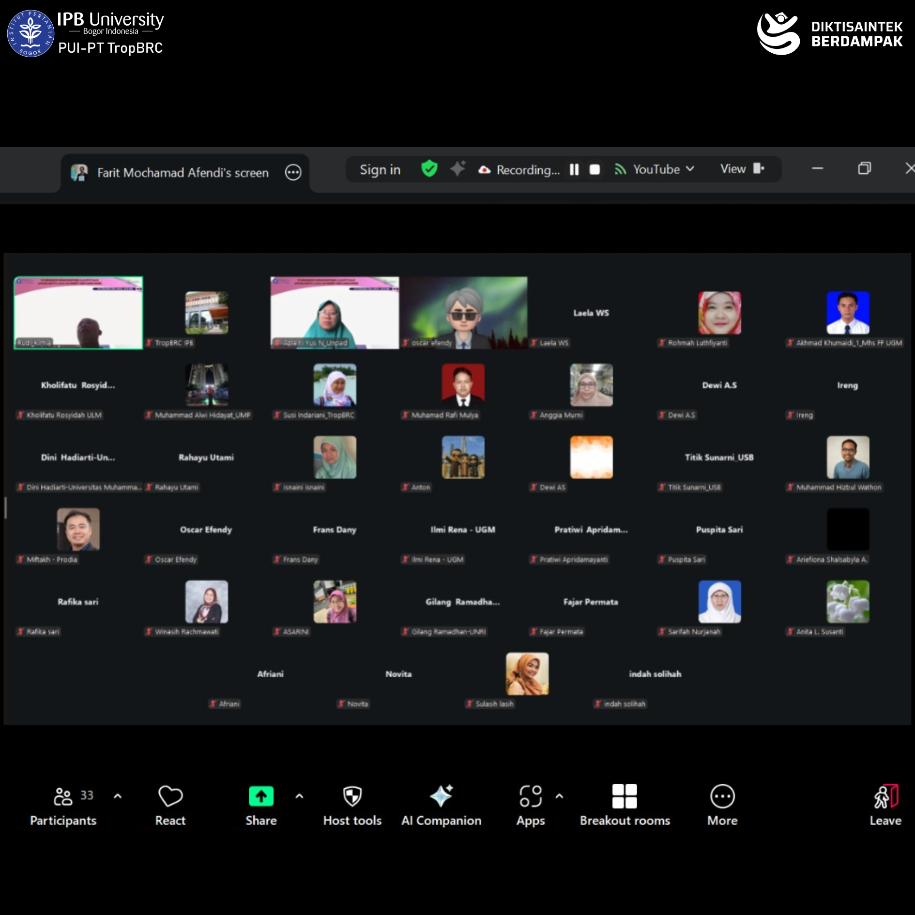Image resolution: width=915 pixels, height=915 pixels.
Task: Stop the recording
Action: pyautogui.click(x=595, y=169)
